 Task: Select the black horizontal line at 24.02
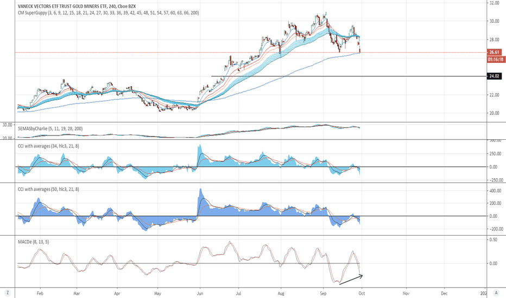click(x=349, y=76)
